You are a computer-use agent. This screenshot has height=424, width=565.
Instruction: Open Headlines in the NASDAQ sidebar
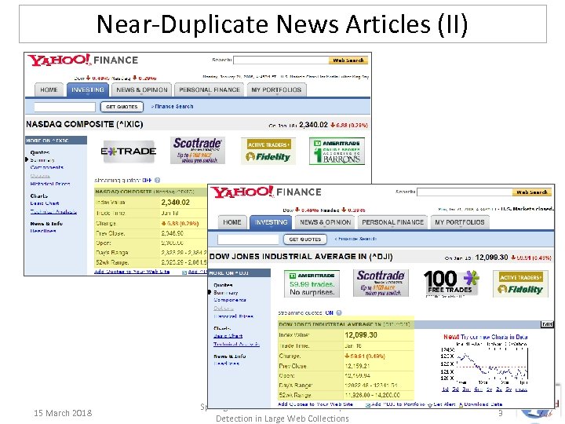(43, 231)
